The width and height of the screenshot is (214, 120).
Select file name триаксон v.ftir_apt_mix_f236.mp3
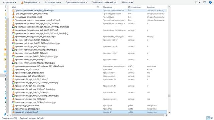(30, 86)
